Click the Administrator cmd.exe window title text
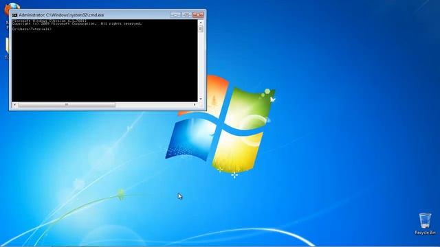Screen dimensions: 440x247 [61, 15]
